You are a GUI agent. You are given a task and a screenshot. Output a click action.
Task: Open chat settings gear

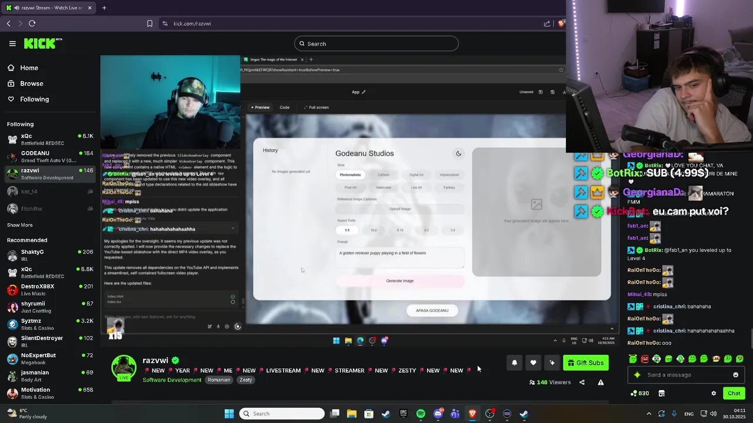[x=714, y=394]
